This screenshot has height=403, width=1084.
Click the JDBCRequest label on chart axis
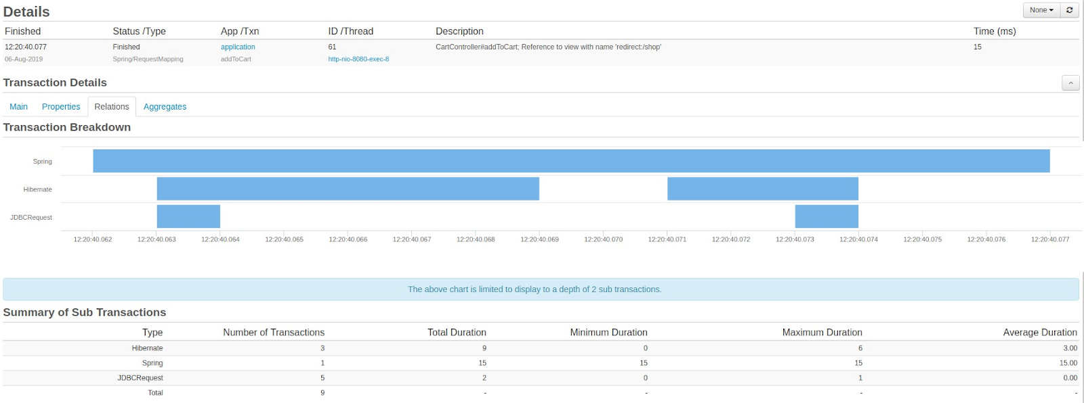(x=31, y=217)
